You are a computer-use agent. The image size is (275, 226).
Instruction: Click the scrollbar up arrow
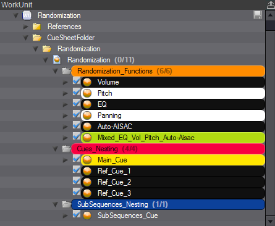270,15
